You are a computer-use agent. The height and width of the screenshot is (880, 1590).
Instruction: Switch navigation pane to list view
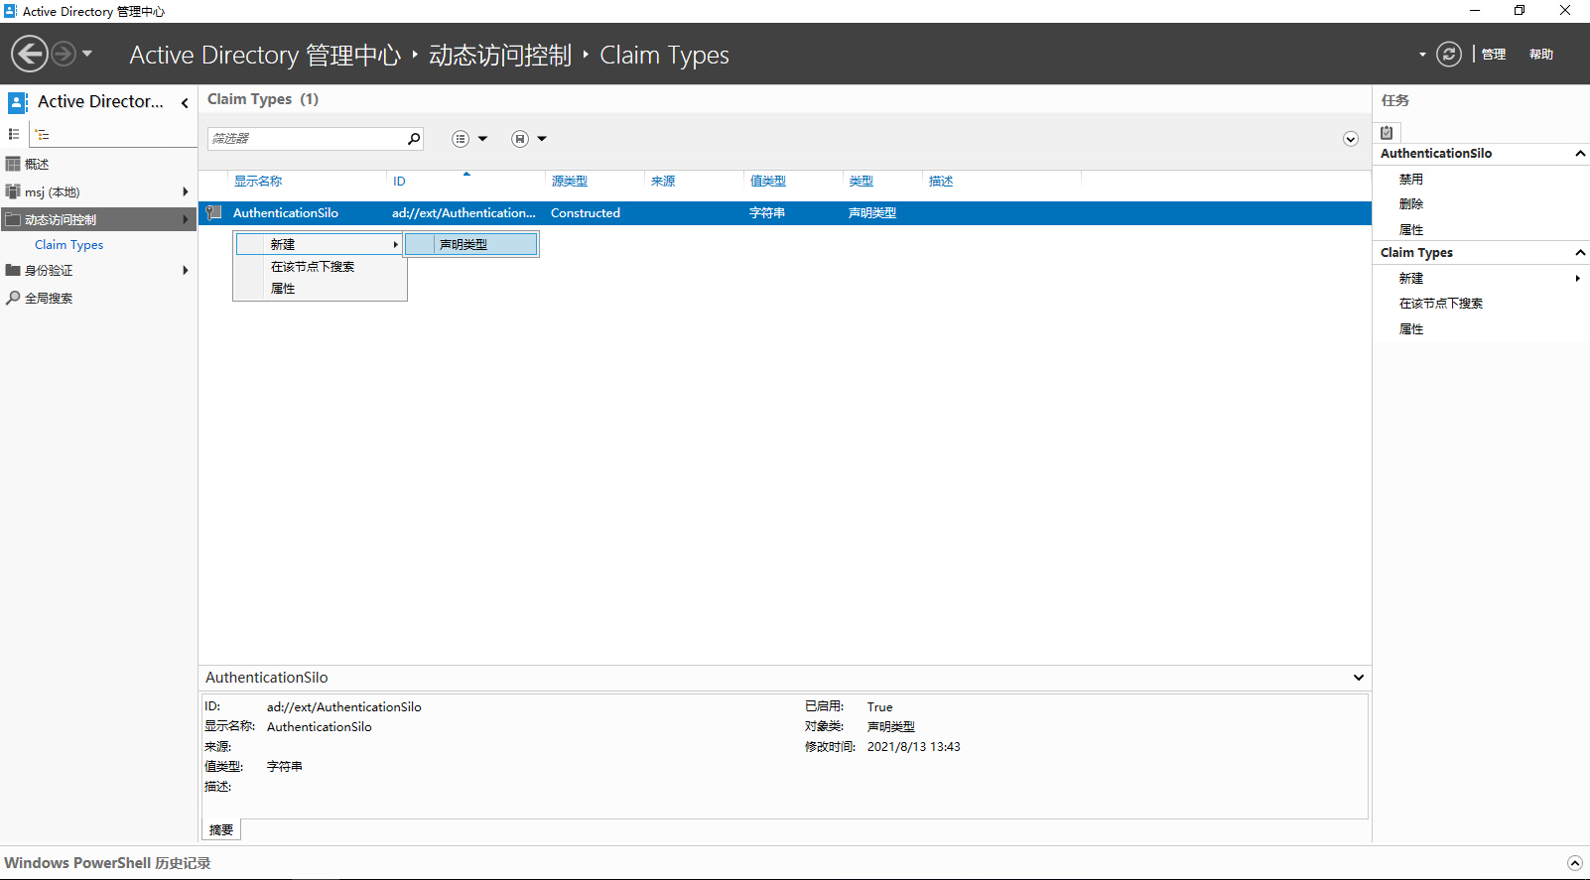tap(14, 134)
